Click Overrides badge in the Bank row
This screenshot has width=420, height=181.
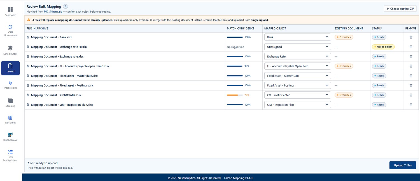point(344,37)
